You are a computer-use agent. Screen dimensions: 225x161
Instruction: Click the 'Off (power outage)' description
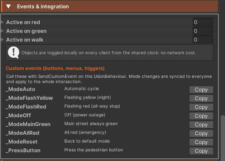tap(85, 115)
